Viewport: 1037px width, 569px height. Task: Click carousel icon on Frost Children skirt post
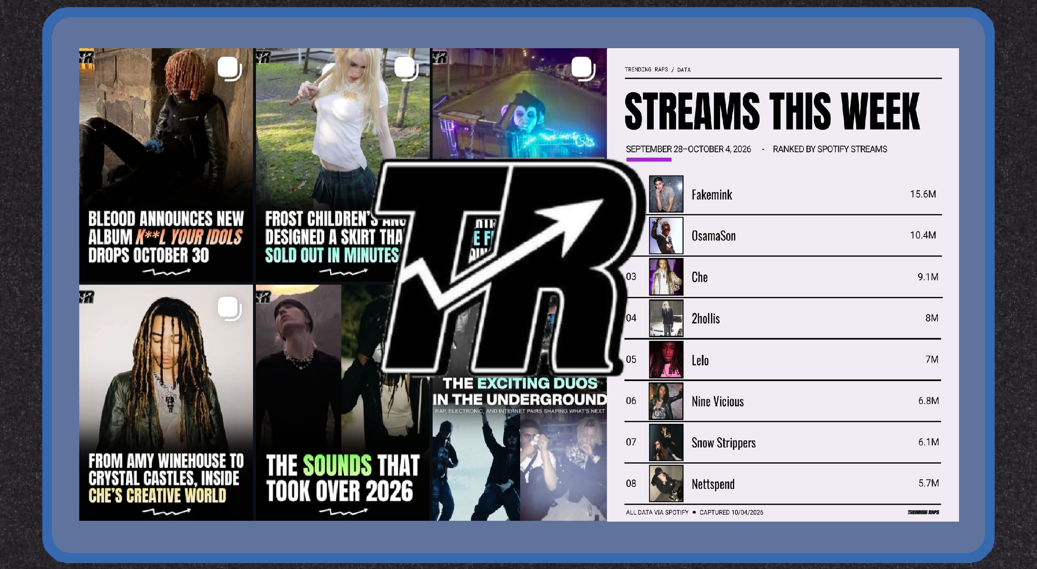407,69
